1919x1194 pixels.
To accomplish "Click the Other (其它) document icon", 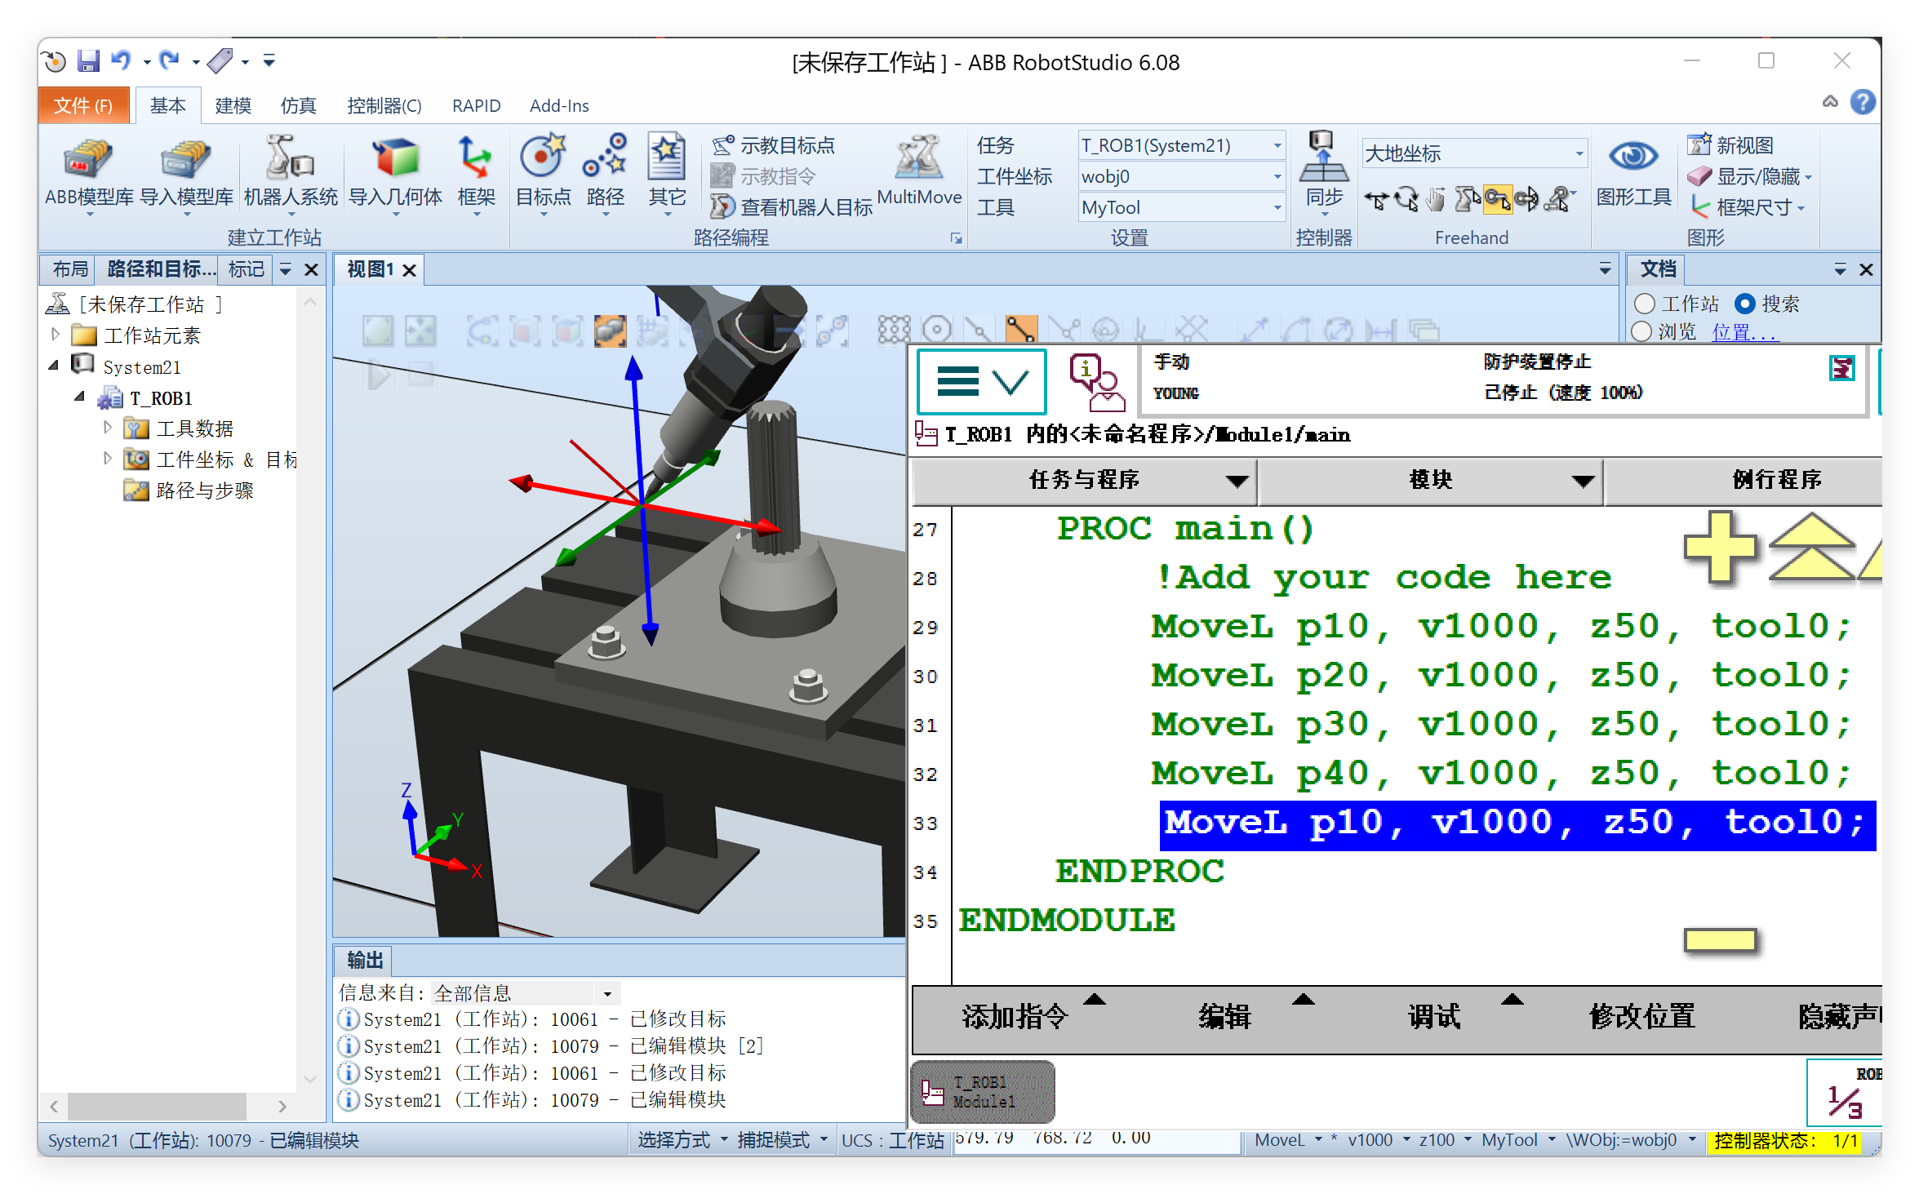I will (667, 157).
